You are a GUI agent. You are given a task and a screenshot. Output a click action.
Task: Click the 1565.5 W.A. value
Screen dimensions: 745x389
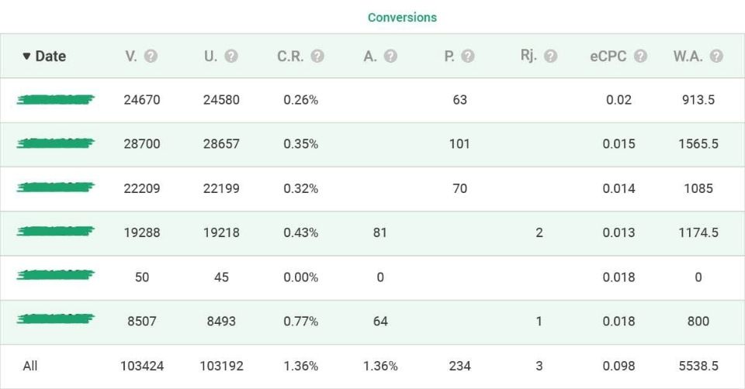pyautogui.click(x=698, y=144)
